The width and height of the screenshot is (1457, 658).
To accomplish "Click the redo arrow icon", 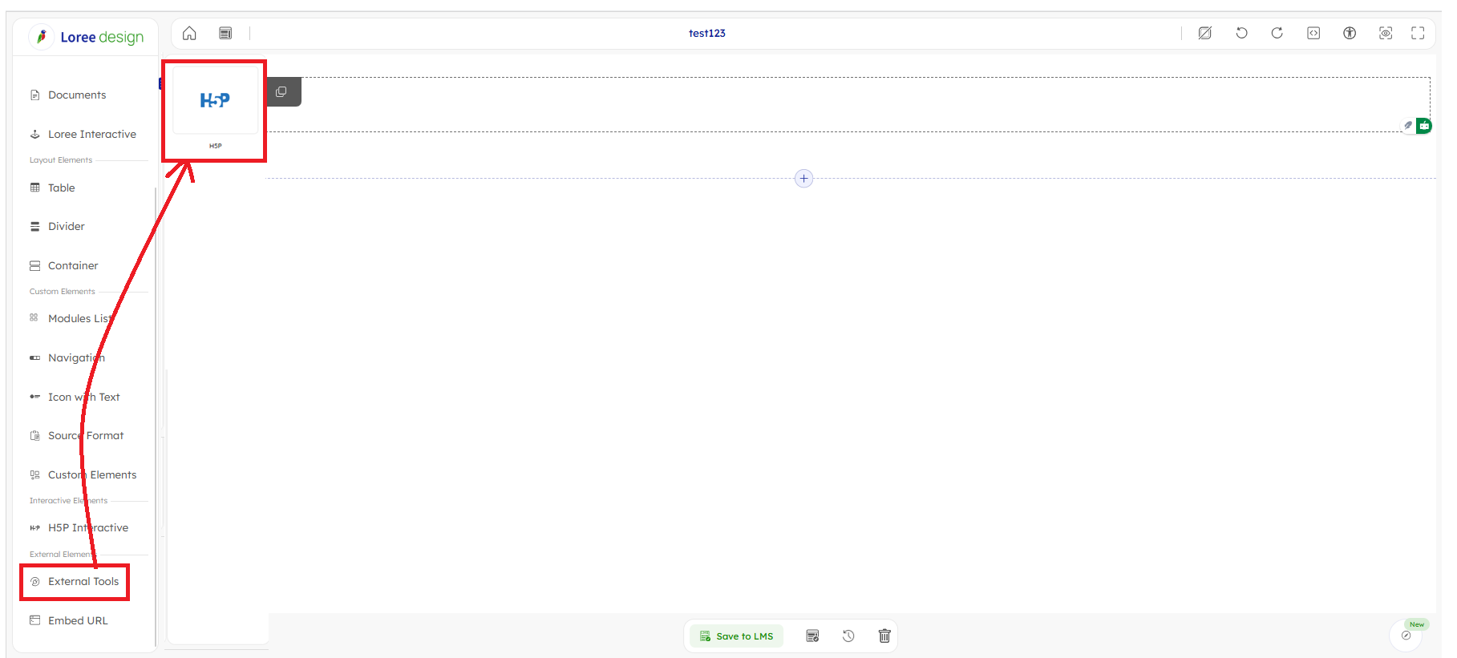I will (x=1277, y=33).
